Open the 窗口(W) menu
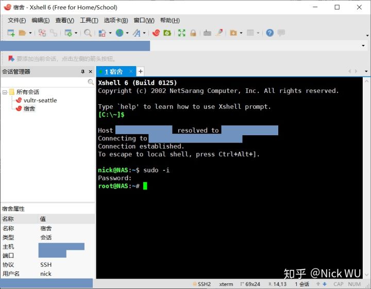 click(144, 20)
